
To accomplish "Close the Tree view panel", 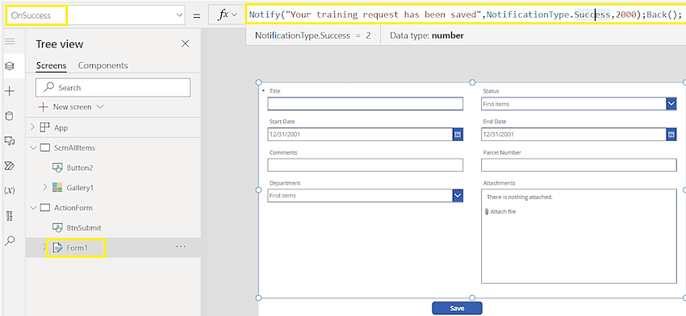I will pos(186,44).
